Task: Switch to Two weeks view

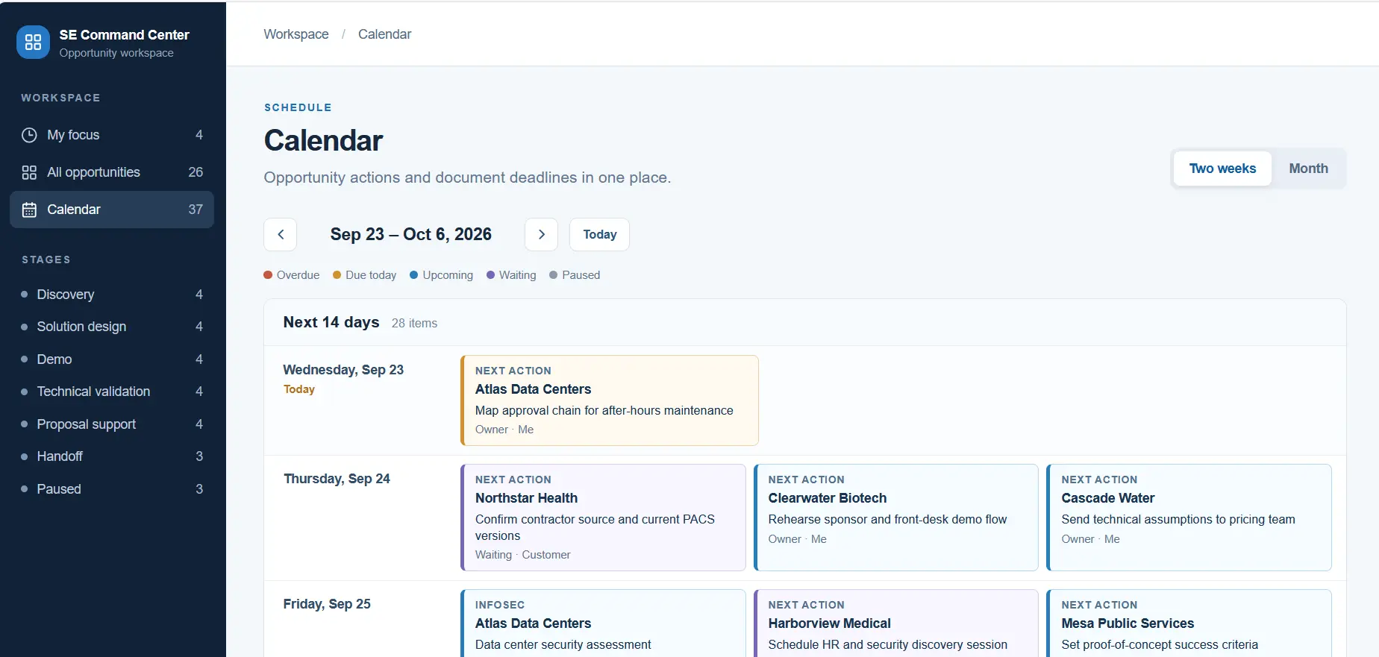Action: coord(1222,169)
